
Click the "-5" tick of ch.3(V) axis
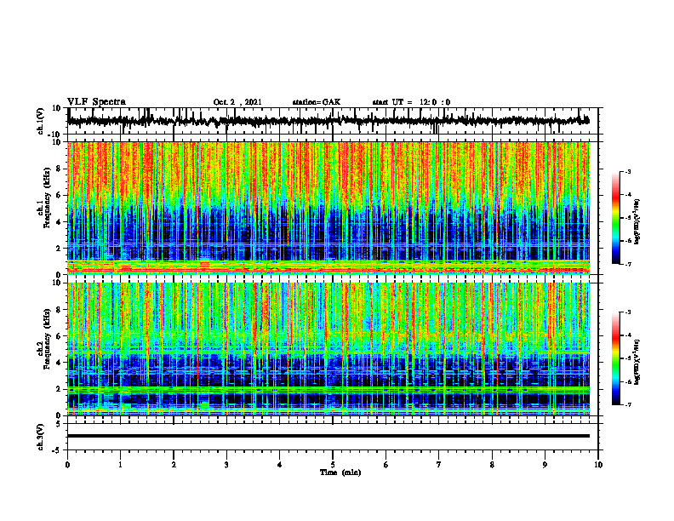point(58,450)
